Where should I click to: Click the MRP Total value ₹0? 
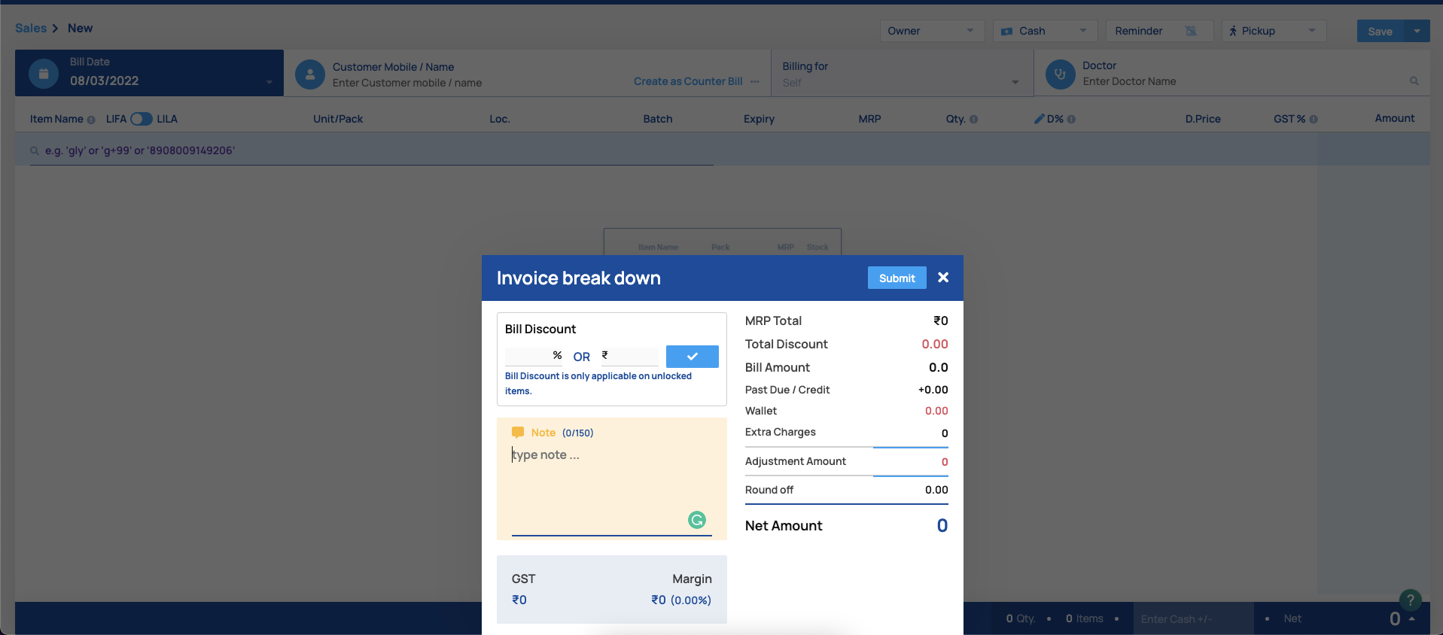[941, 321]
